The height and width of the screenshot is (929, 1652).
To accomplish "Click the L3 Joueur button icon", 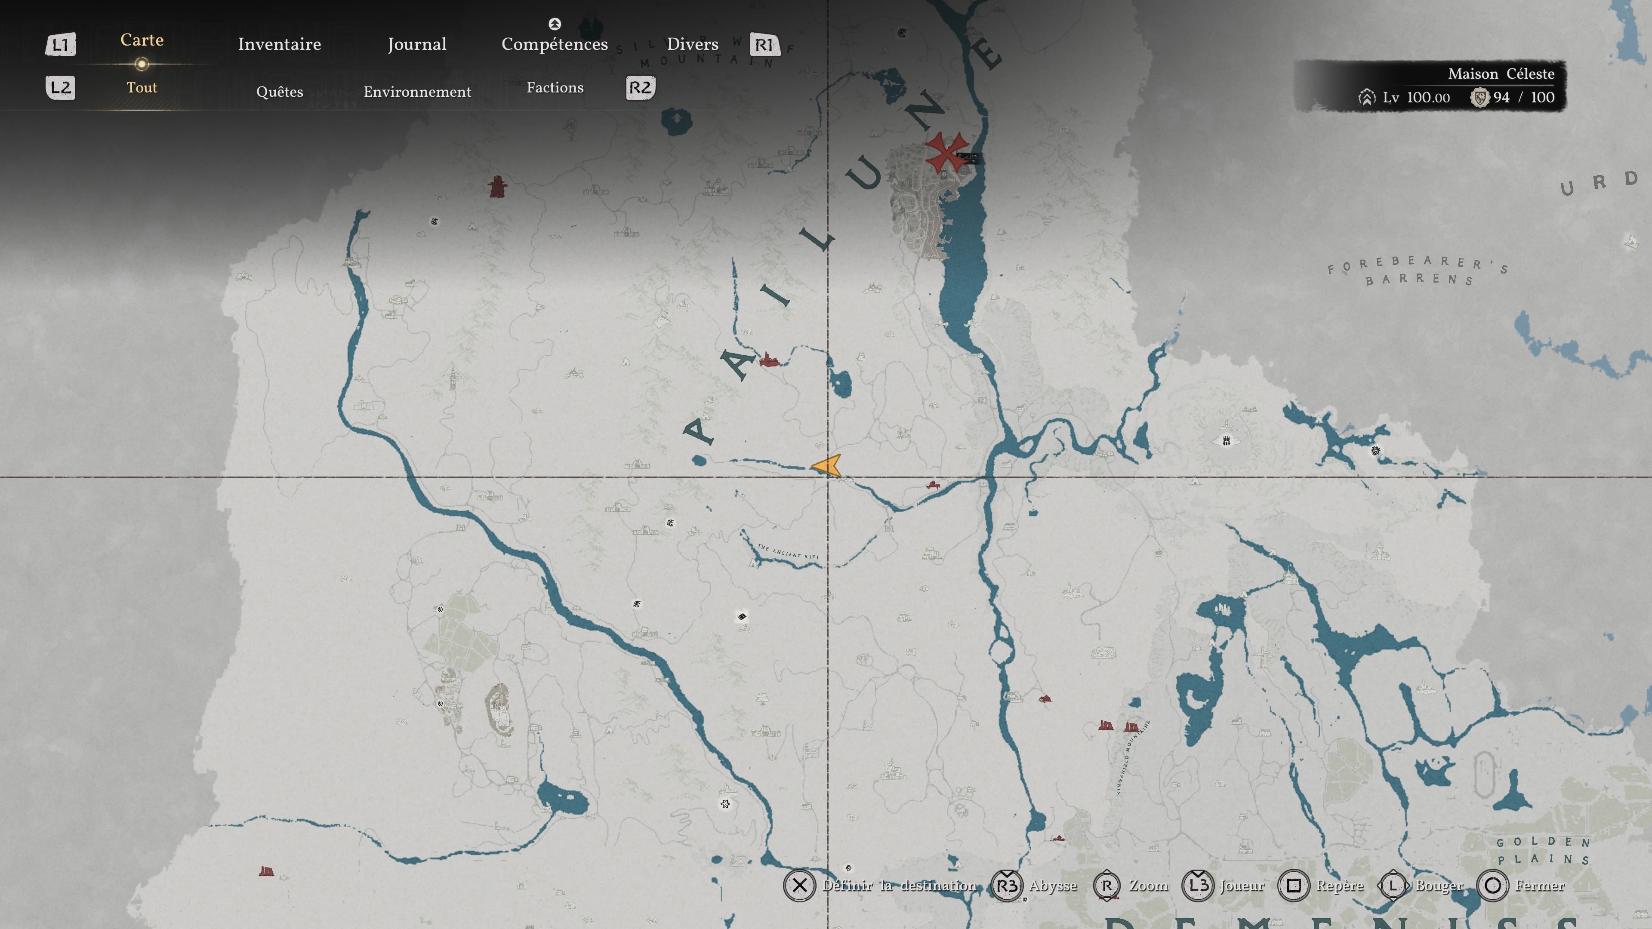I will tap(1198, 886).
